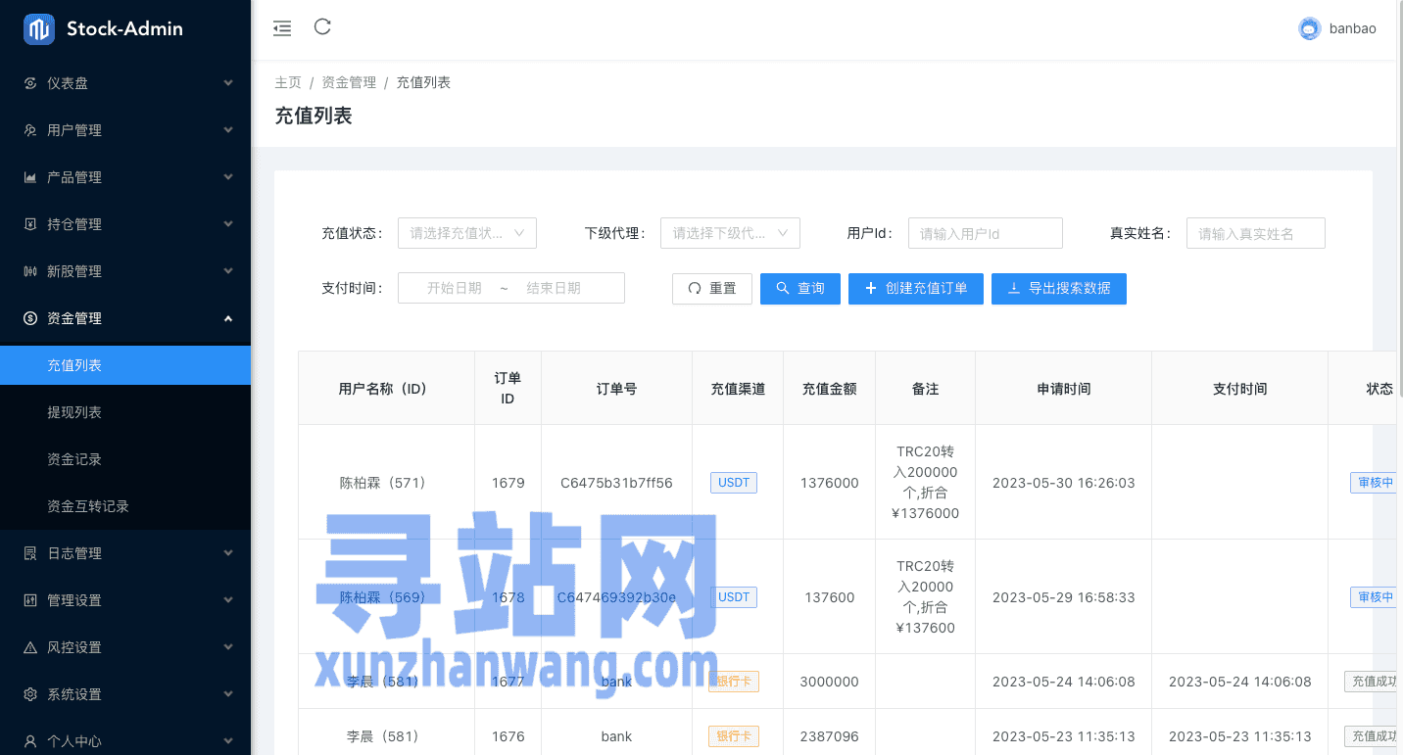Click the 查询 search button
Screen dimensions: 1403x755
[800, 289]
